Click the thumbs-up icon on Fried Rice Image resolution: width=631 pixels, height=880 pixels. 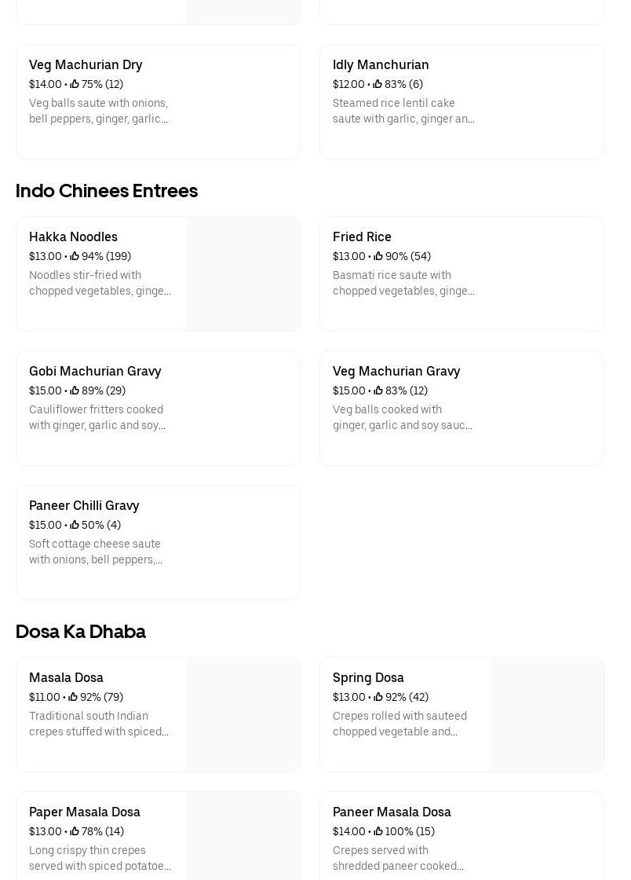point(378,256)
